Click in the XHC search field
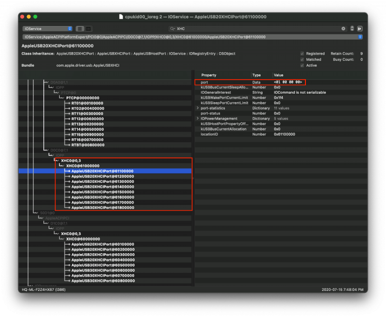The height and width of the screenshot is (317, 386). [256, 29]
